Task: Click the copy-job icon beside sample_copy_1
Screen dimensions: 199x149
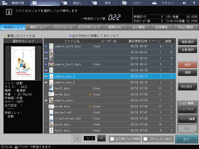Action: click(46, 100)
